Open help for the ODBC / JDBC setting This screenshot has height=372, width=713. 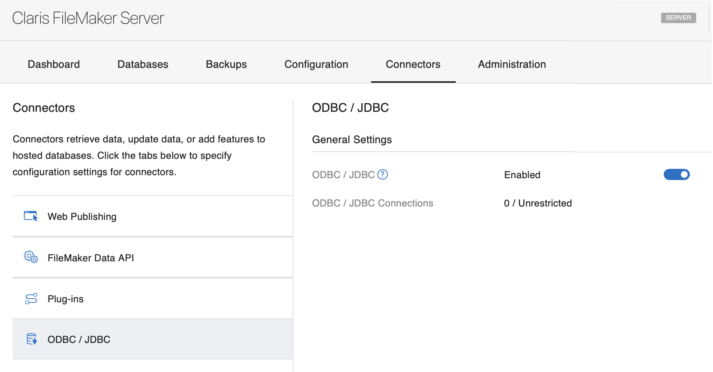pyautogui.click(x=383, y=174)
